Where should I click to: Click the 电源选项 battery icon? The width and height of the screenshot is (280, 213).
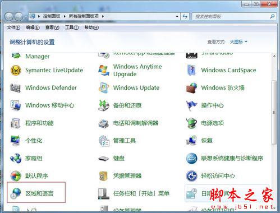coord(191,123)
